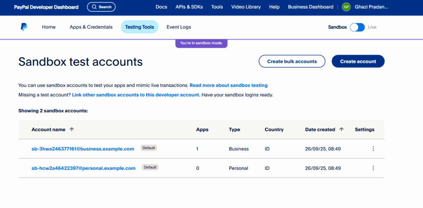Click the Date created column header

[x=320, y=129]
